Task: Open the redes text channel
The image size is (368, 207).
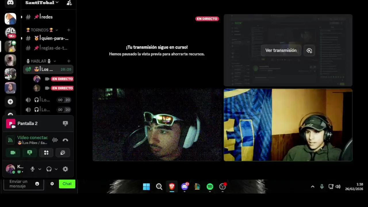Action: pos(48,17)
